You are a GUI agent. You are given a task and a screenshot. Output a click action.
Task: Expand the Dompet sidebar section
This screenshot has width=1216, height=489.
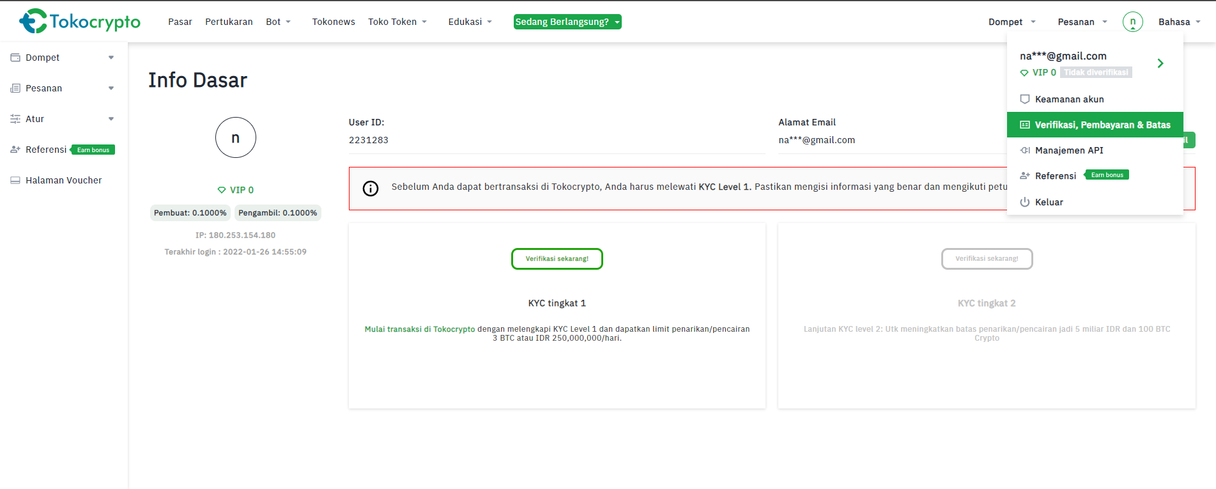pos(111,58)
